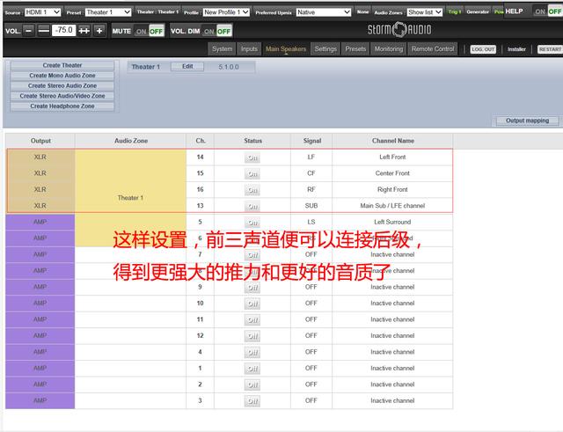The width and height of the screenshot is (563, 432).
Task: Click the Audio Zone column header
Action: 131,141
